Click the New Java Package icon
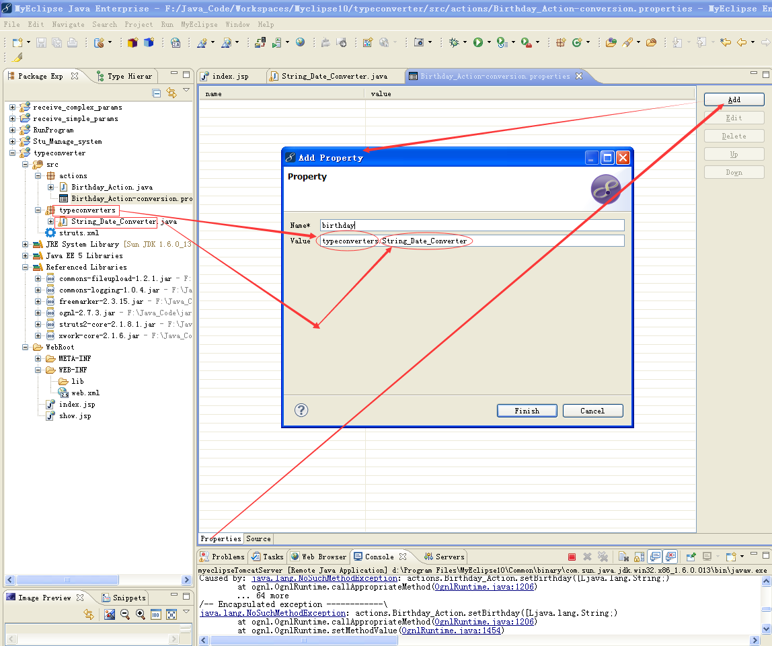 pyautogui.click(x=561, y=43)
